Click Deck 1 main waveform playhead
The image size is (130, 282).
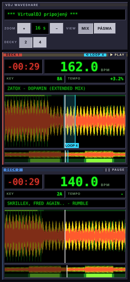coord(65,121)
